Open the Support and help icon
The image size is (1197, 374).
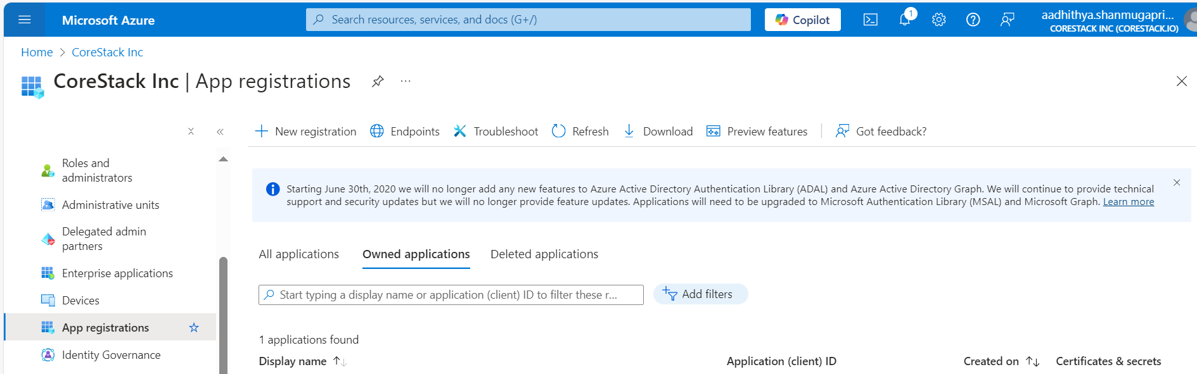(x=973, y=20)
